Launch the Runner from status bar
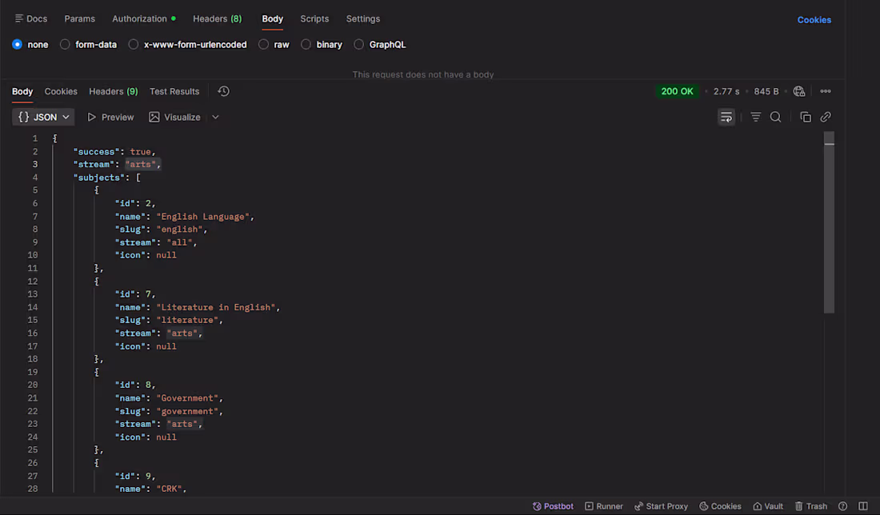The height and width of the screenshot is (515, 880). [604, 506]
